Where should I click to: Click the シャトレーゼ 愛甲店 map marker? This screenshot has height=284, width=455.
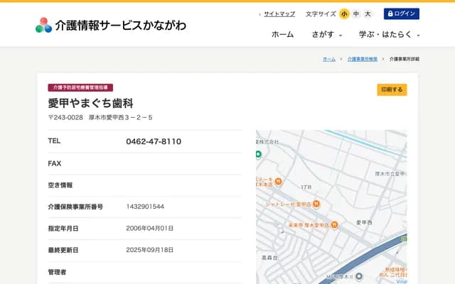coord(316,204)
